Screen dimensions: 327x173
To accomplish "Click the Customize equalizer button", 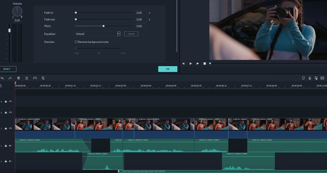I will tap(131, 34).
